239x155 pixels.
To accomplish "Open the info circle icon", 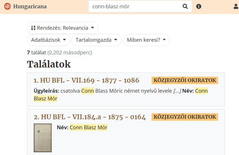I will pyautogui.click(x=199, y=6).
